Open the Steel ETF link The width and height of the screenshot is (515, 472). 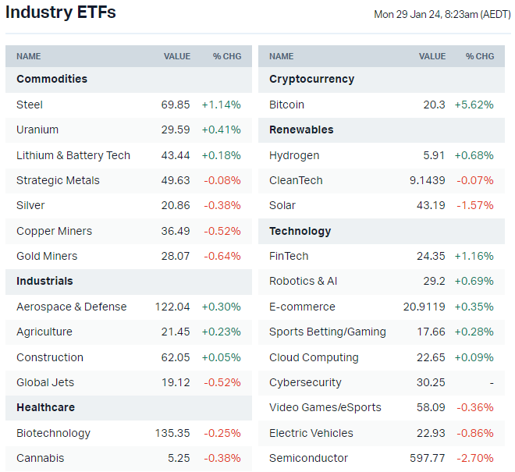(x=30, y=105)
